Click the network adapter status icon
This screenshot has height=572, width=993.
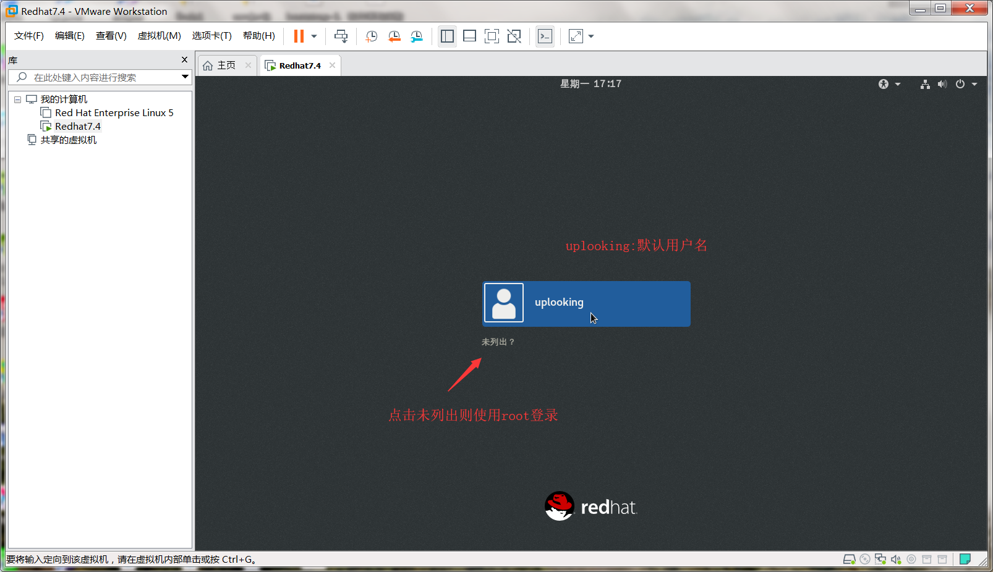point(880,559)
